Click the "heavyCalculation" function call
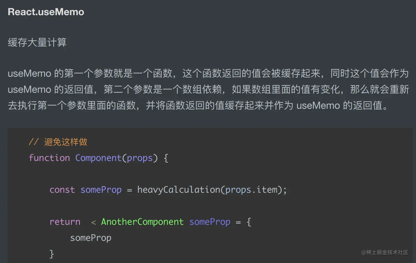 [x=179, y=190]
